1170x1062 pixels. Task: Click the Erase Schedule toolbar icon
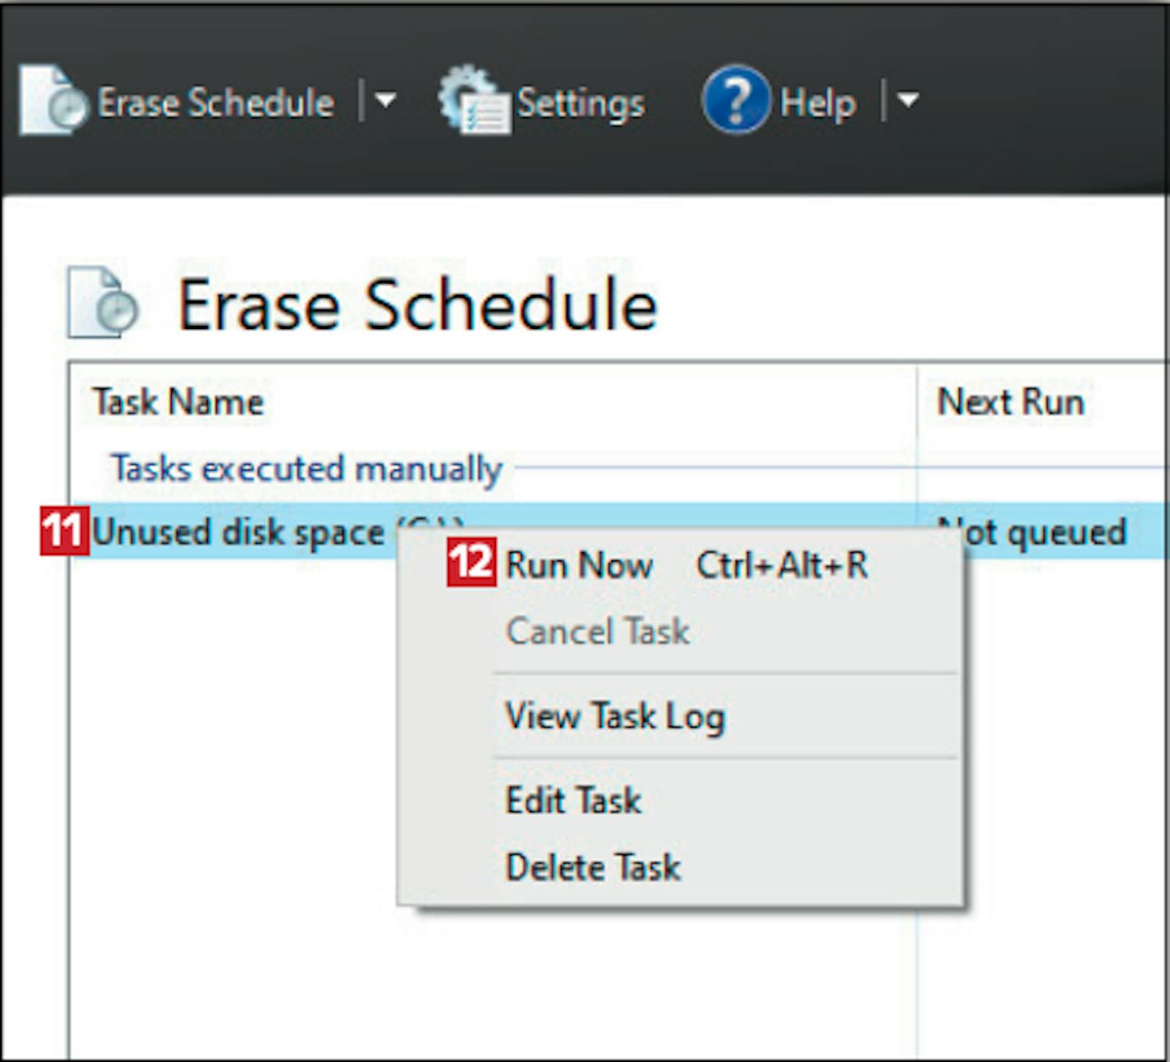click(x=53, y=101)
